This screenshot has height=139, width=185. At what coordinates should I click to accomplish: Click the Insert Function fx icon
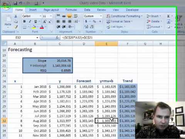pos(57,37)
